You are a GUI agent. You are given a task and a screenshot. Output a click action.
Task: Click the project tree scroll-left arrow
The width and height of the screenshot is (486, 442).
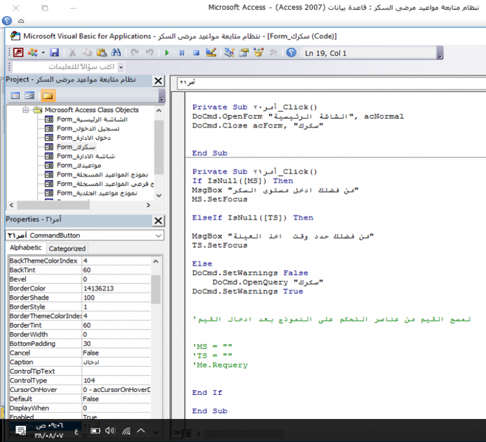click(11, 205)
